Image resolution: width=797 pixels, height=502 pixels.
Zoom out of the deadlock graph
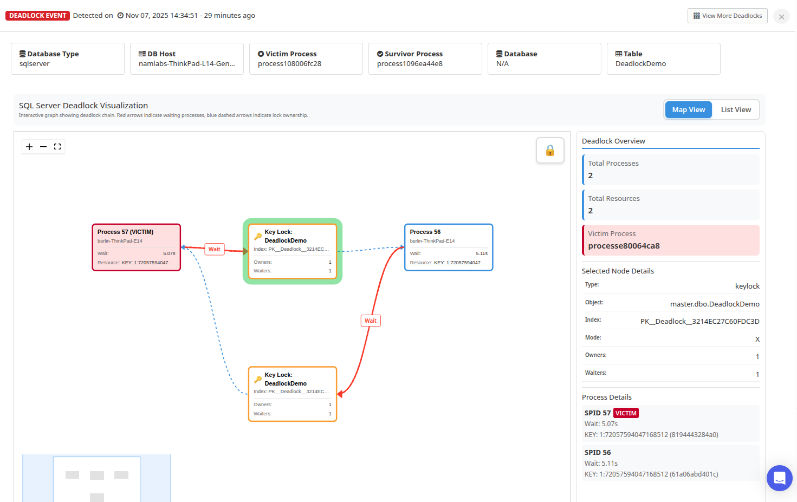coord(43,146)
